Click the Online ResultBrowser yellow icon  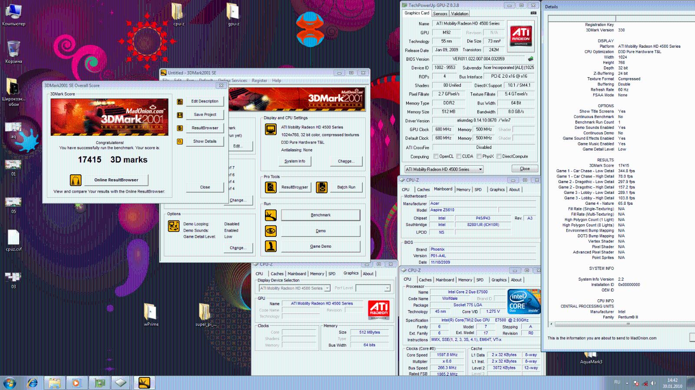pos(76,180)
